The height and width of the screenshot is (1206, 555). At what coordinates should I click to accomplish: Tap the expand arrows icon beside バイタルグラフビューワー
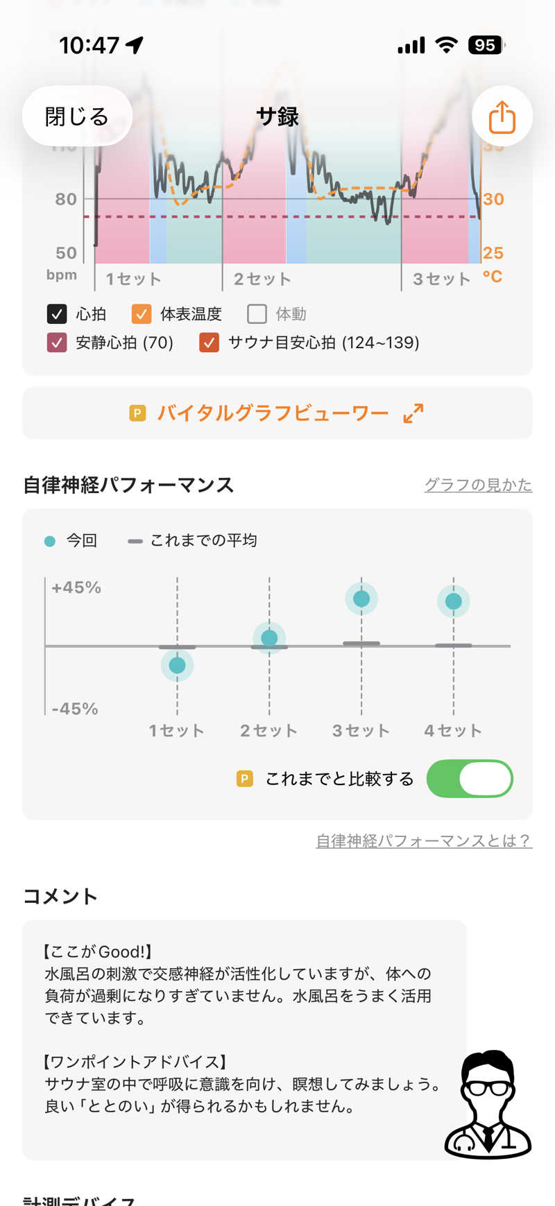[413, 413]
